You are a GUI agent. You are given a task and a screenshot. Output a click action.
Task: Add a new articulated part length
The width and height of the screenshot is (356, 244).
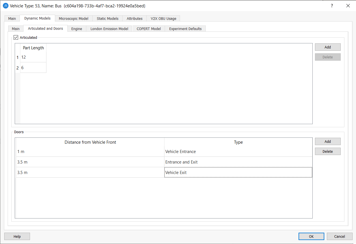[327, 47]
